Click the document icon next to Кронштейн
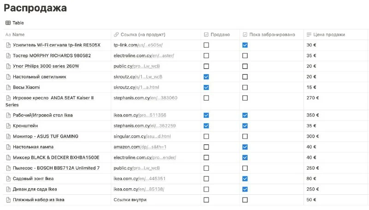Image resolution: width=369 pixels, height=210 pixels. click(x=8, y=126)
